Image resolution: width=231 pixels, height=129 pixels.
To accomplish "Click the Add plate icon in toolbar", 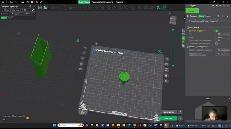I will [x=46, y=8].
